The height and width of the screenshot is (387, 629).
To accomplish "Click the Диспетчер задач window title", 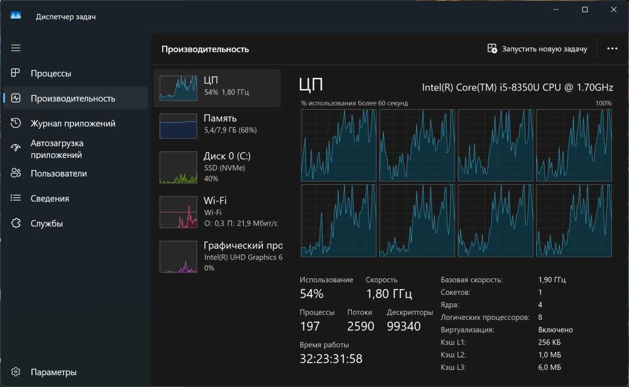I will [x=66, y=17].
